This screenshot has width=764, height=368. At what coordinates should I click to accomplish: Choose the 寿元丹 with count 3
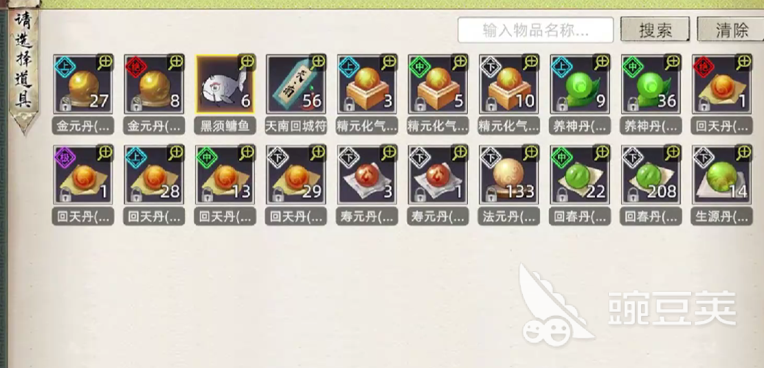pos(367,175)
